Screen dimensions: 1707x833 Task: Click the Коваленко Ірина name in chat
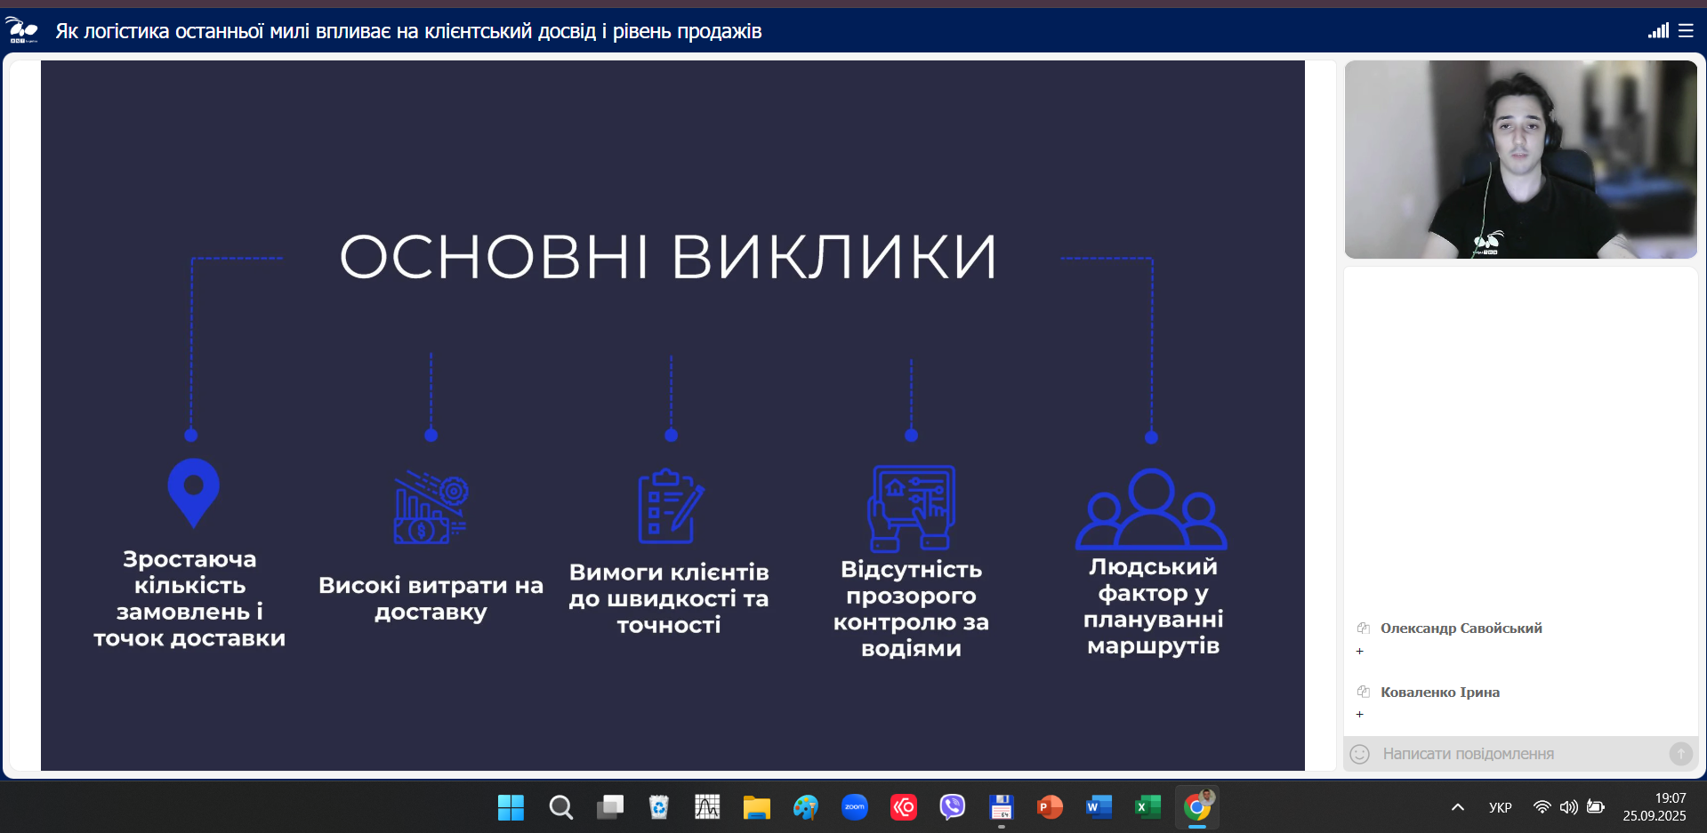1439,693
